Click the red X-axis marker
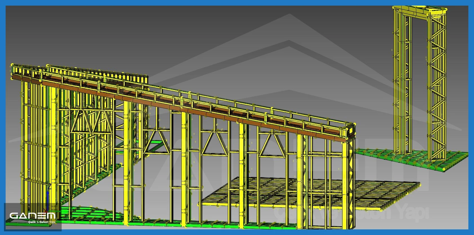The width and height of the screenshot is (474, 235). 46,211
